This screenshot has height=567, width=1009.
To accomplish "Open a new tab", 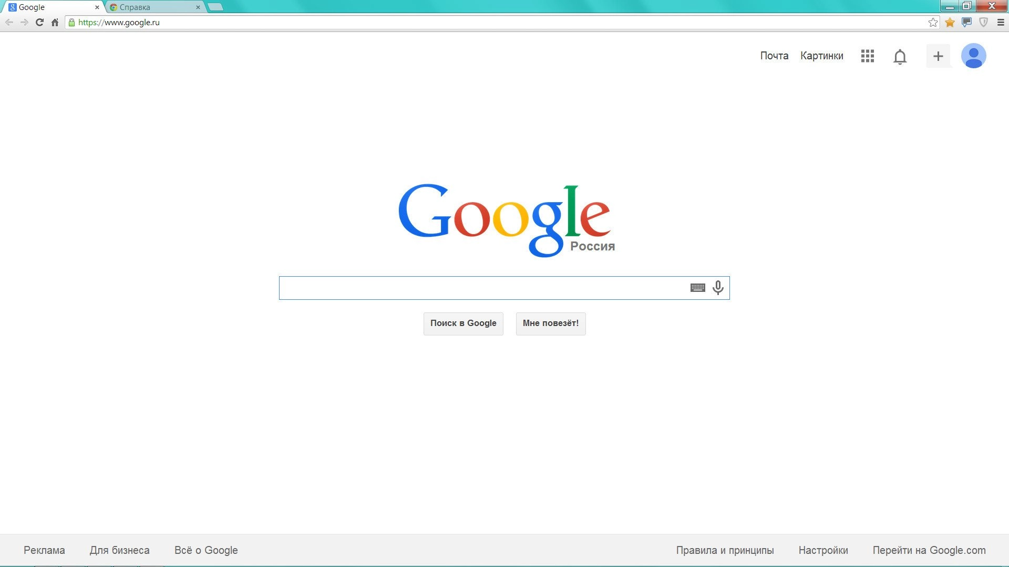I will 215,7.
